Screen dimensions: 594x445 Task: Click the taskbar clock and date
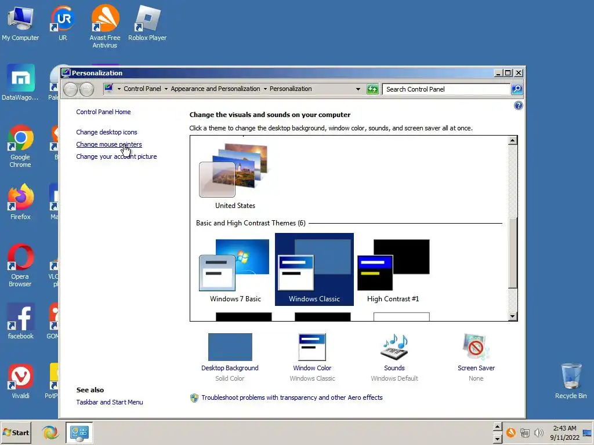pyautogui.click(x=564, y=433)
